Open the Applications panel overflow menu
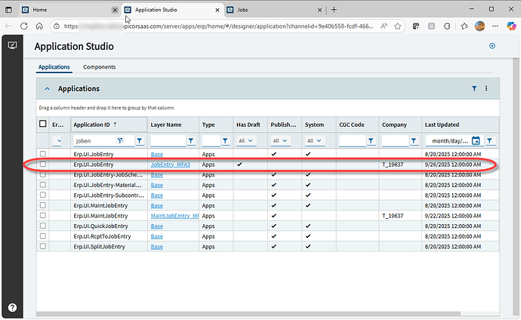Image resolution: width=521 pixels, height=320 pixels. pos(486,88)
